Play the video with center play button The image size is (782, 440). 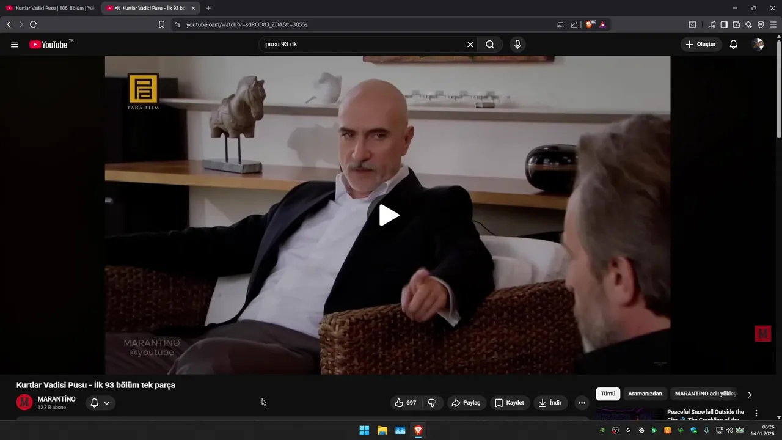click(x=389, y=215)
